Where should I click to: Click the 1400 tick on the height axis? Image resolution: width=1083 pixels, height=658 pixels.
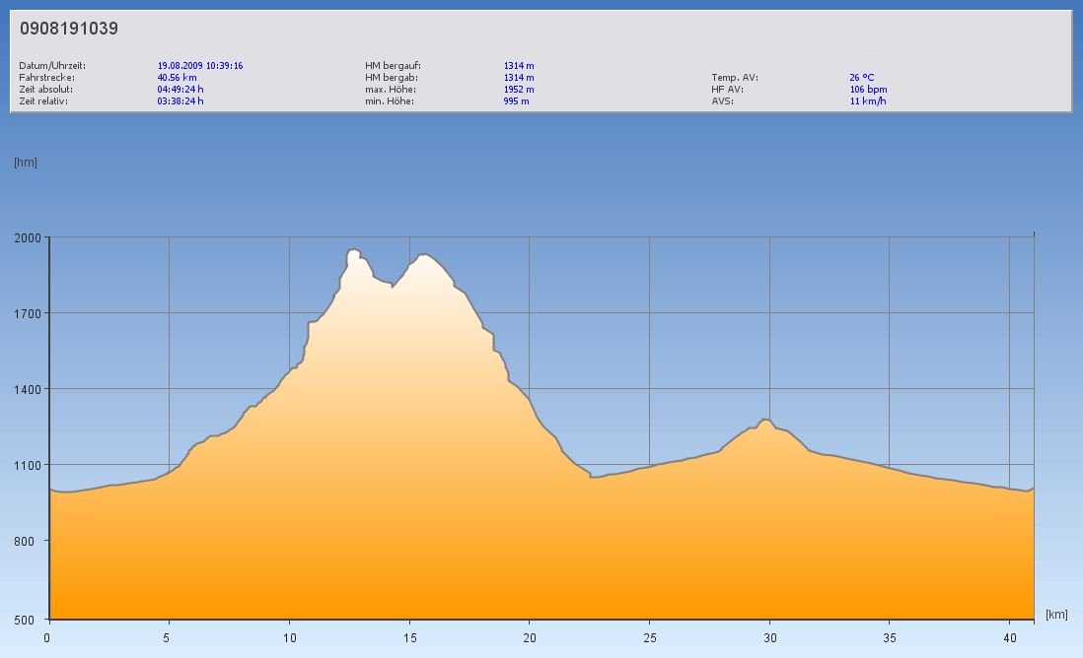point(26,390)
